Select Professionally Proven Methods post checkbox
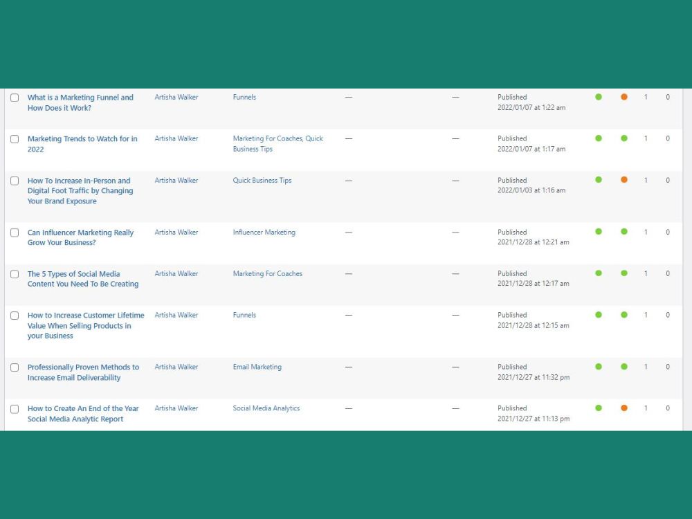 point(15,367)
